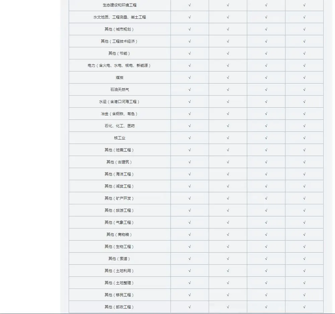Click the 石油天然气 cell
The width and height of the screenshot is (335, 314).
[x=120, y=90]
